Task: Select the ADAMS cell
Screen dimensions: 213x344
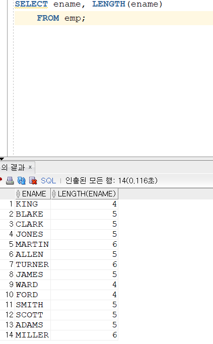Action: click(33, 325)
